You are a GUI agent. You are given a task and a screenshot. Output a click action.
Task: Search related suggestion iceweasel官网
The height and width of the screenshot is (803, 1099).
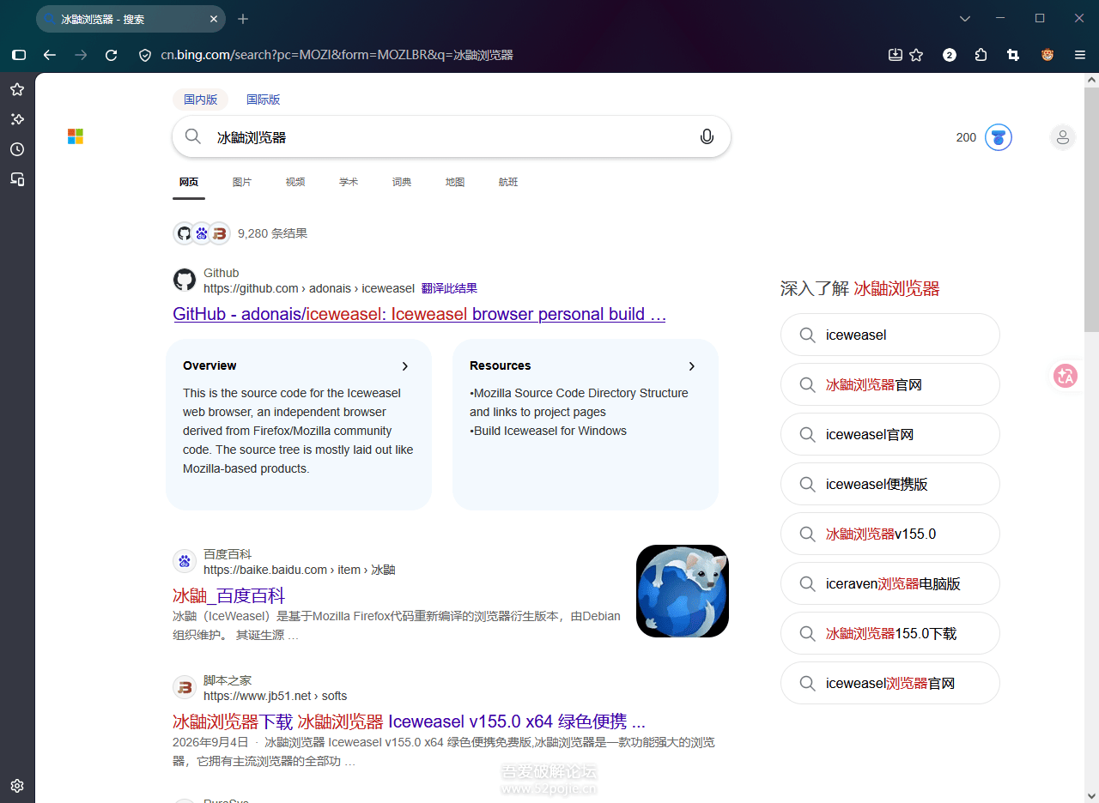coord(890,434)
